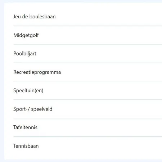This screenshot has width=162, height=162.
Task: Open the Recreatieprogramma list row
Action: [87, 72]
